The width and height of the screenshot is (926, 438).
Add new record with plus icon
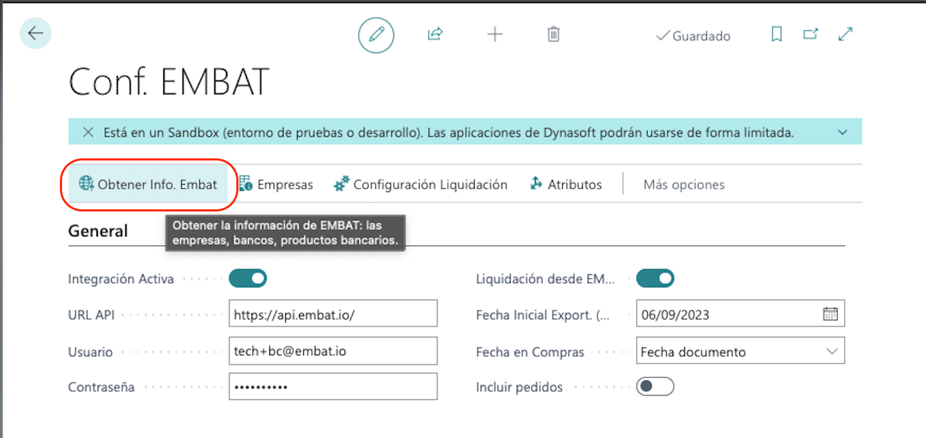[x=495, y=34]
